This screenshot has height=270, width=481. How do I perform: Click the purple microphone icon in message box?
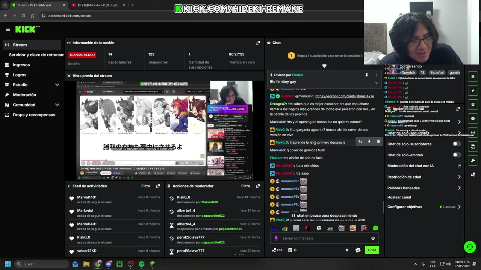pyautogui.click(x=276, y=238)
